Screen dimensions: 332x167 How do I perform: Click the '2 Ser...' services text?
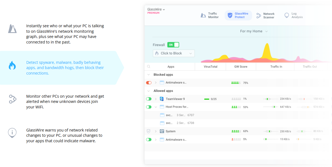(181, 123)
